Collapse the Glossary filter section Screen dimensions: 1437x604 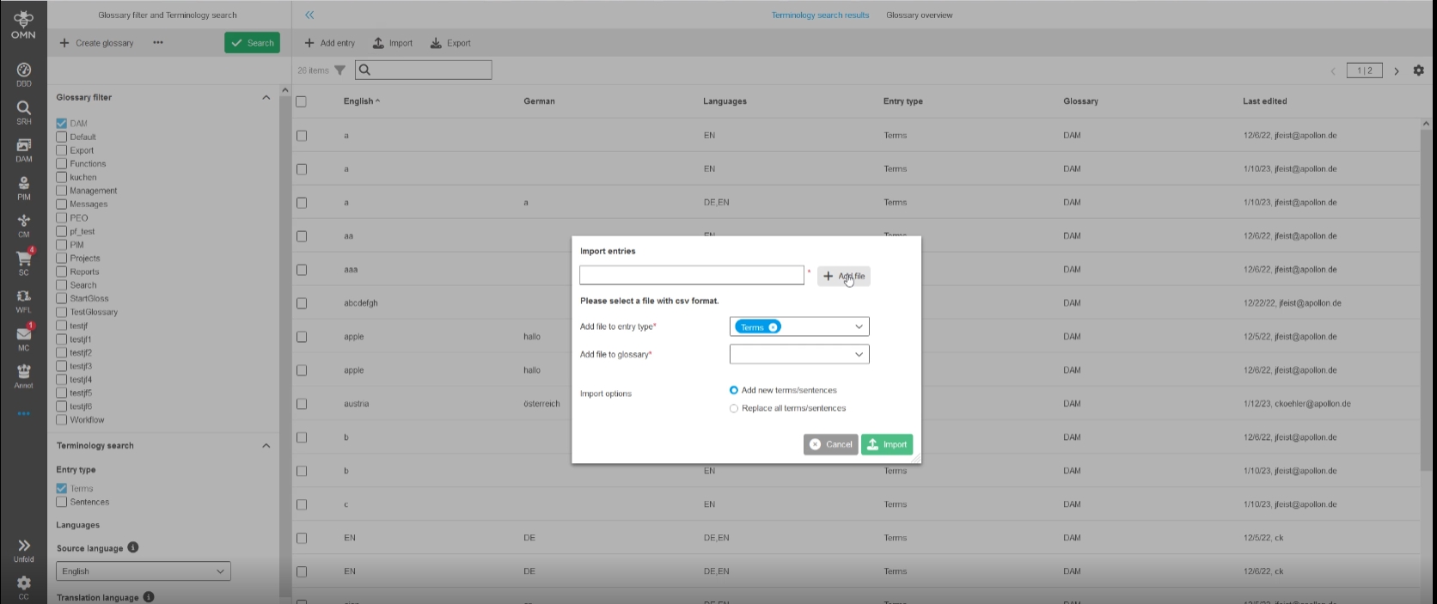pyautogui.click(x=266, y=98)
